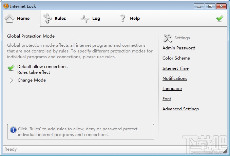Open the Color Scheme settings link

click(176, 58)
